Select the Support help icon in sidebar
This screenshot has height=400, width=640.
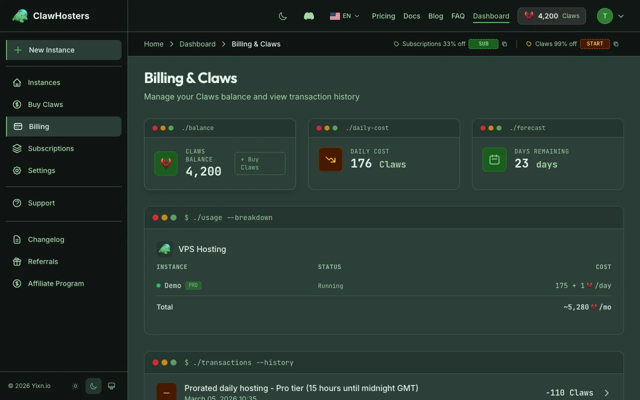tap(15, 203)
